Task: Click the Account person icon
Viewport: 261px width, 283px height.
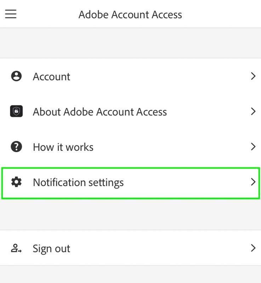Action: click(x=16, y=76)
